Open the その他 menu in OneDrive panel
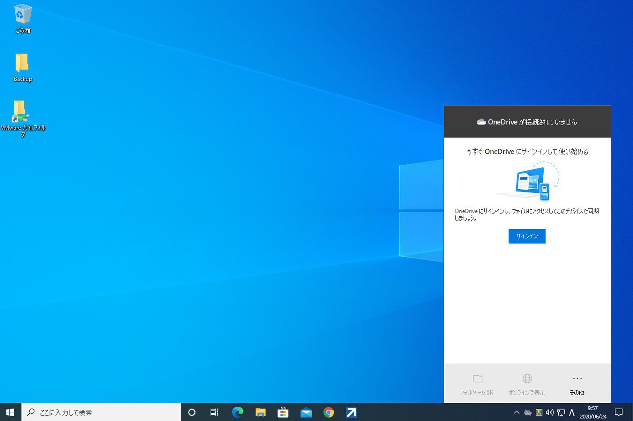The height and width of the screenshot is (421, 633). pyautogui.click(x=577, y=384)
